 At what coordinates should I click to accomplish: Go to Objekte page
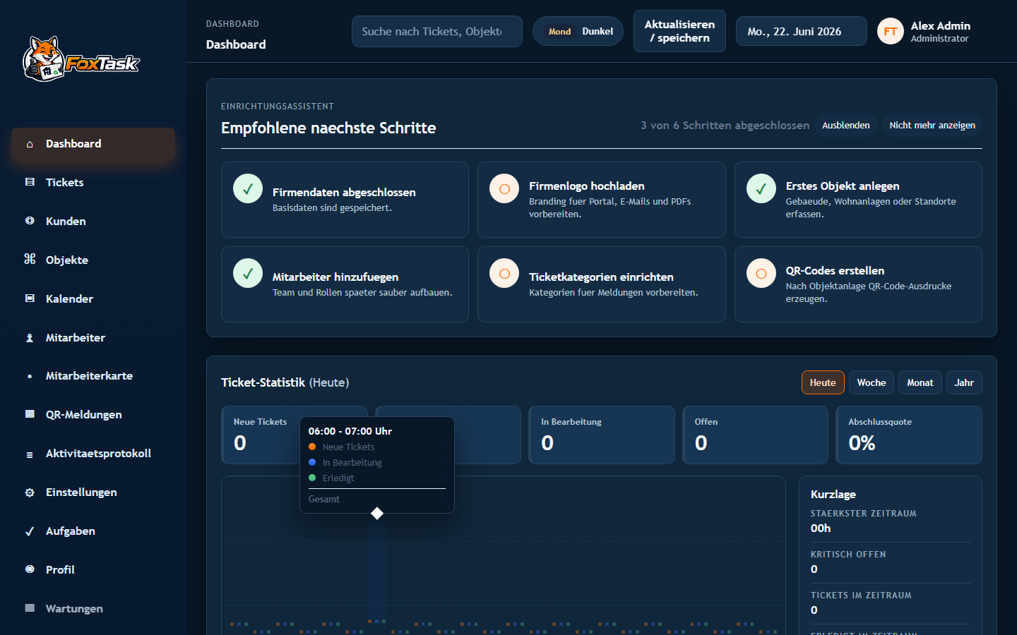[93, 260]
